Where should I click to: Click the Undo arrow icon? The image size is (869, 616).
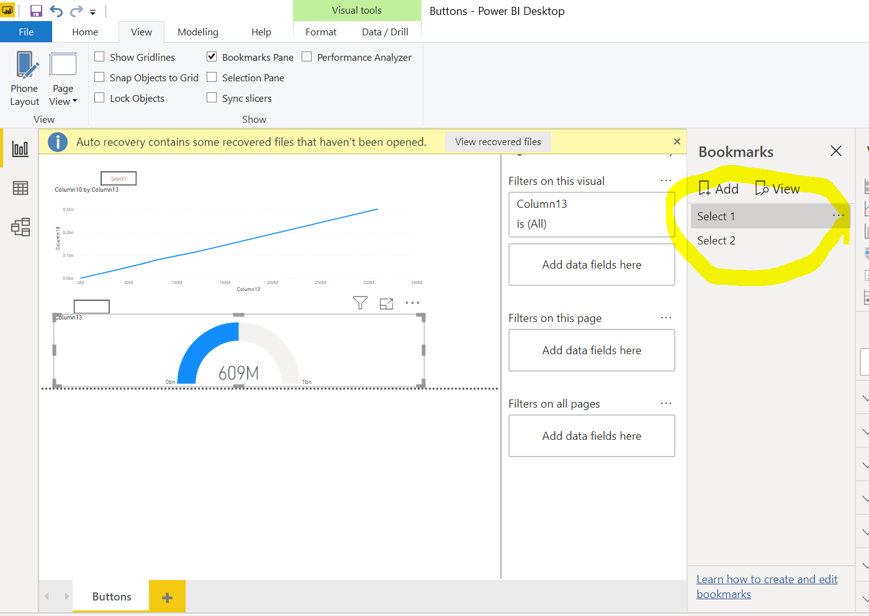pyautogui.click(x=56, y=11)
